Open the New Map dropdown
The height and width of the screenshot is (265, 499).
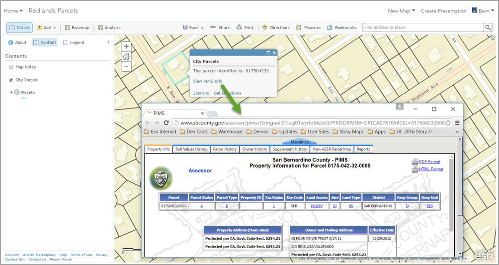click(401, 11)
